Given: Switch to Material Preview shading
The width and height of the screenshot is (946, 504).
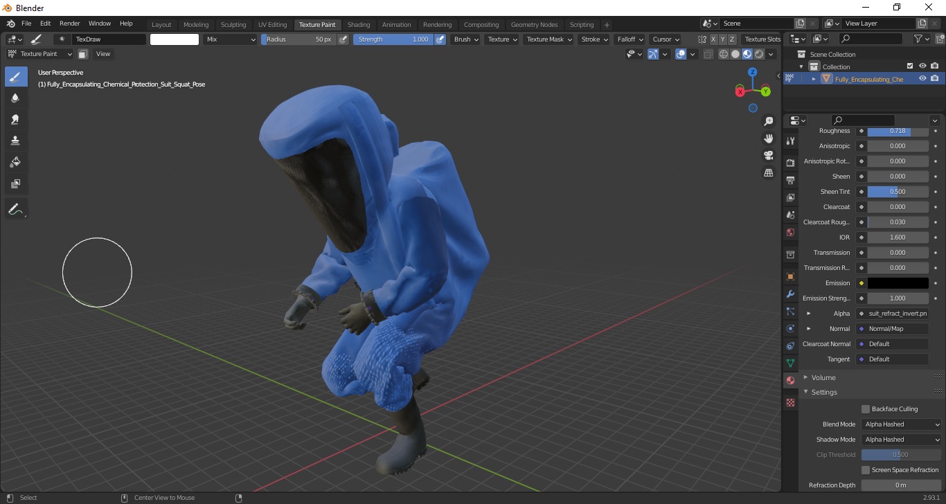Looking at the screenshot, I should pos(747,54).
